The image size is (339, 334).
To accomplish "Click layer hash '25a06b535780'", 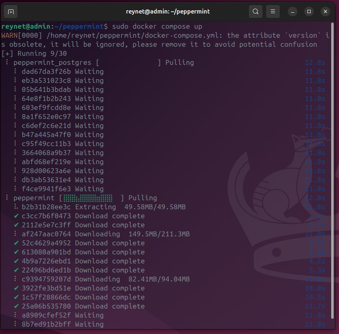I will (x=46, y=307).
